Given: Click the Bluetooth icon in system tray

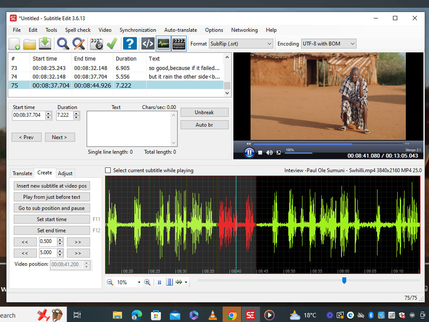Looking at the screenshot, I should pyautogui.click(x=371, y=315).
